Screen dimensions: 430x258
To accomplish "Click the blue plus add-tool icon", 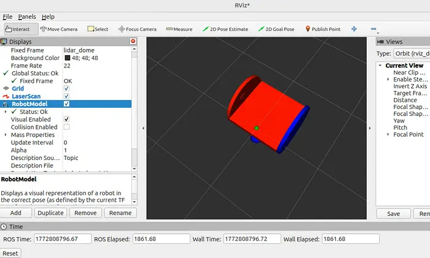I will [x=354, y=29].
